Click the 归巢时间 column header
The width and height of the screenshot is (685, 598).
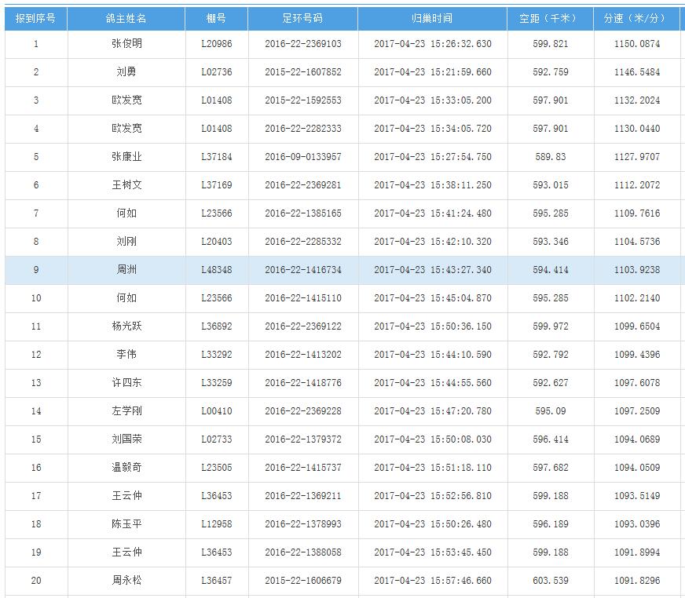432,18
